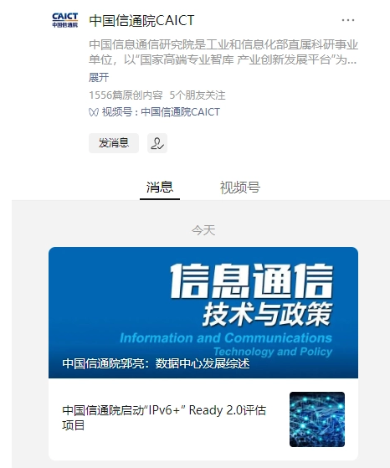Click the CAICT logo avatar
Image resolution: width=390 pixels, height=468 pixels.
(65, 20)
